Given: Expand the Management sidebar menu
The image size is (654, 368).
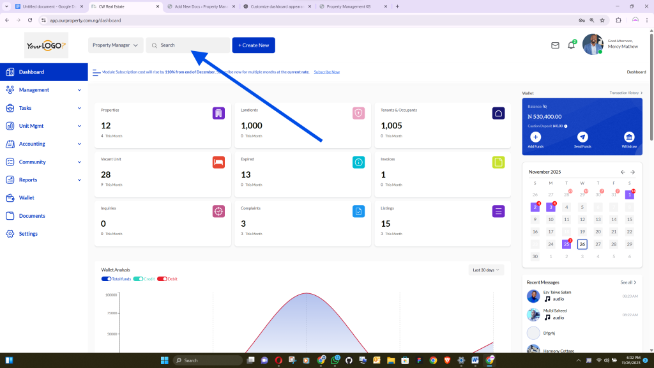Looking at the screenshot, I should pos(43,90).
